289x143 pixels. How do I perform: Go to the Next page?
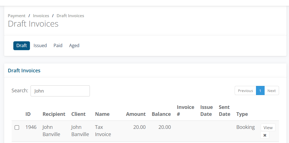(x=272, y=91)
